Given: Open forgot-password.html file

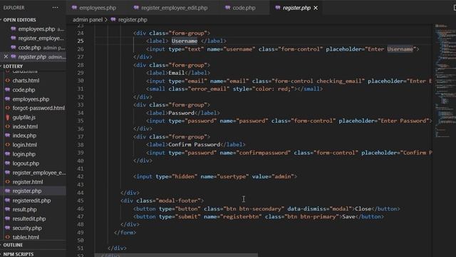Looking at the screenshot, I should [x=38, y=108].
